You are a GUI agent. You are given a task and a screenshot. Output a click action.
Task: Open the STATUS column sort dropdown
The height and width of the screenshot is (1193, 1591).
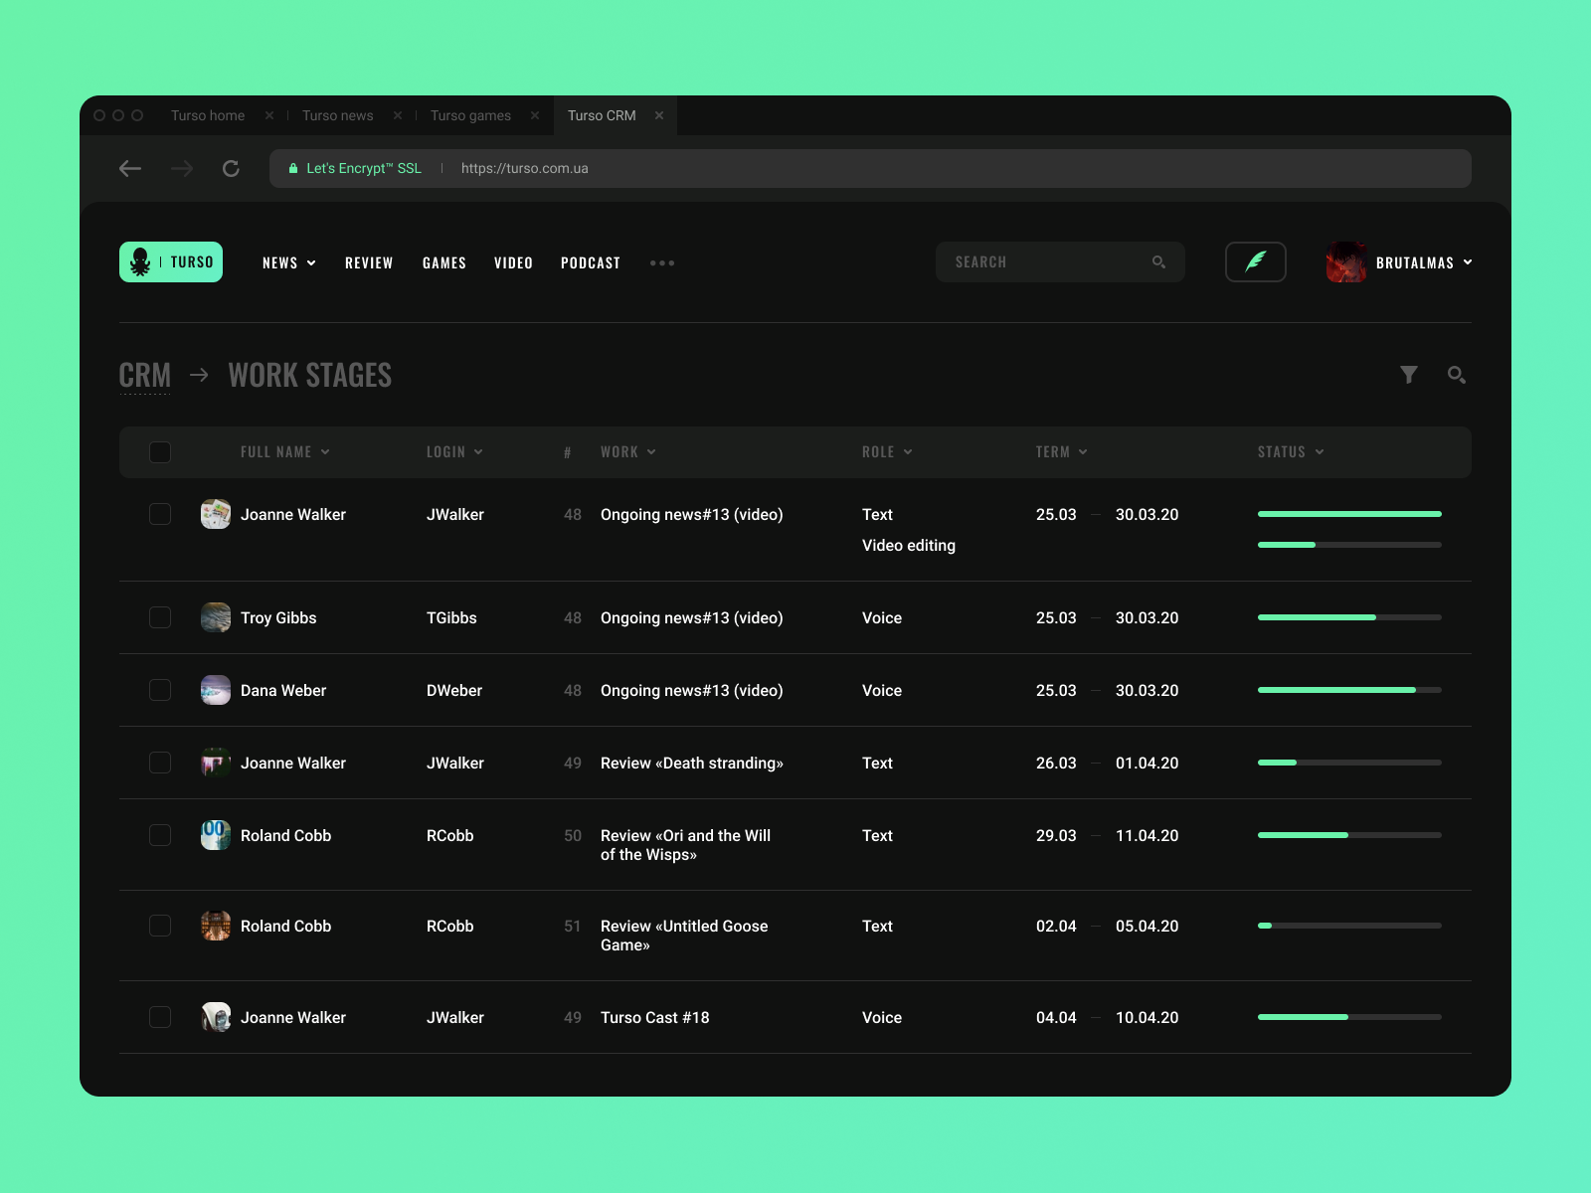[1290, 451]
